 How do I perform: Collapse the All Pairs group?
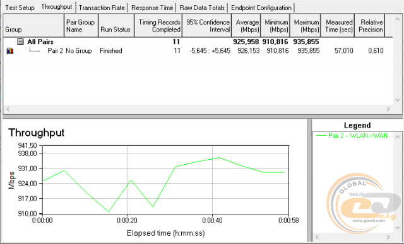(x=20, y=42)
